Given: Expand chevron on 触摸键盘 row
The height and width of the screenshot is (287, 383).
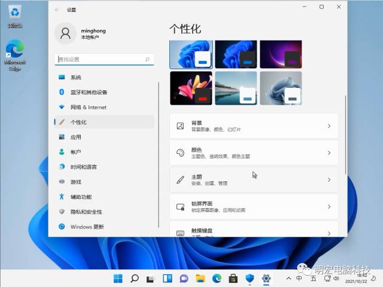Looking at the screenshot, I should click(329, 233).
